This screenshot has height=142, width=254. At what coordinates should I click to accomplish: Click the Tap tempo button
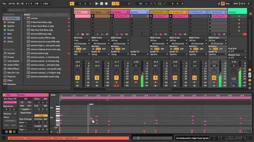pos(4,4)
